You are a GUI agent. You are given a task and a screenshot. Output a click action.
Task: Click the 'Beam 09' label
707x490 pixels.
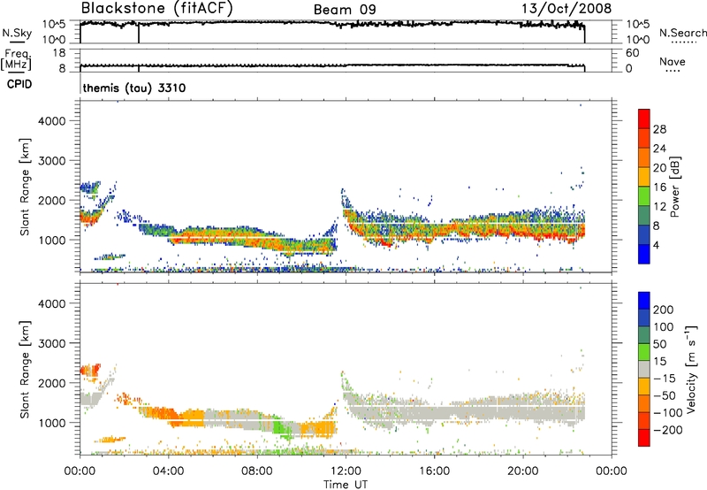[345, 10]
